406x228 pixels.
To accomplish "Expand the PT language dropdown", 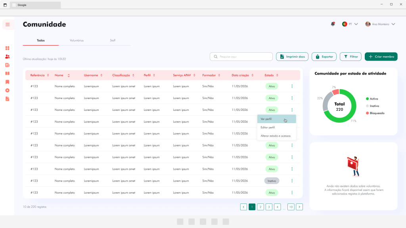I will tap(350, 24).
